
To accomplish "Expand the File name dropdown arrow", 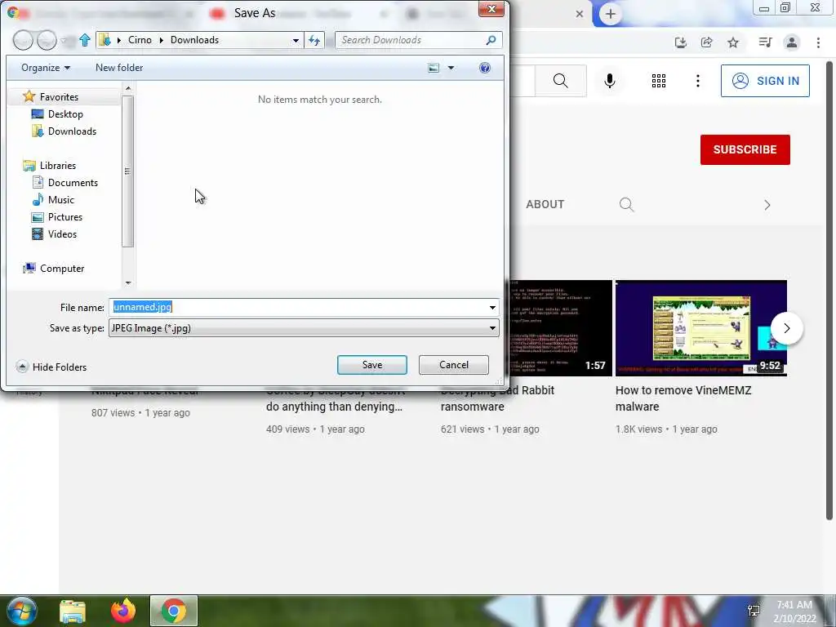I will click(x=492, y=308).
